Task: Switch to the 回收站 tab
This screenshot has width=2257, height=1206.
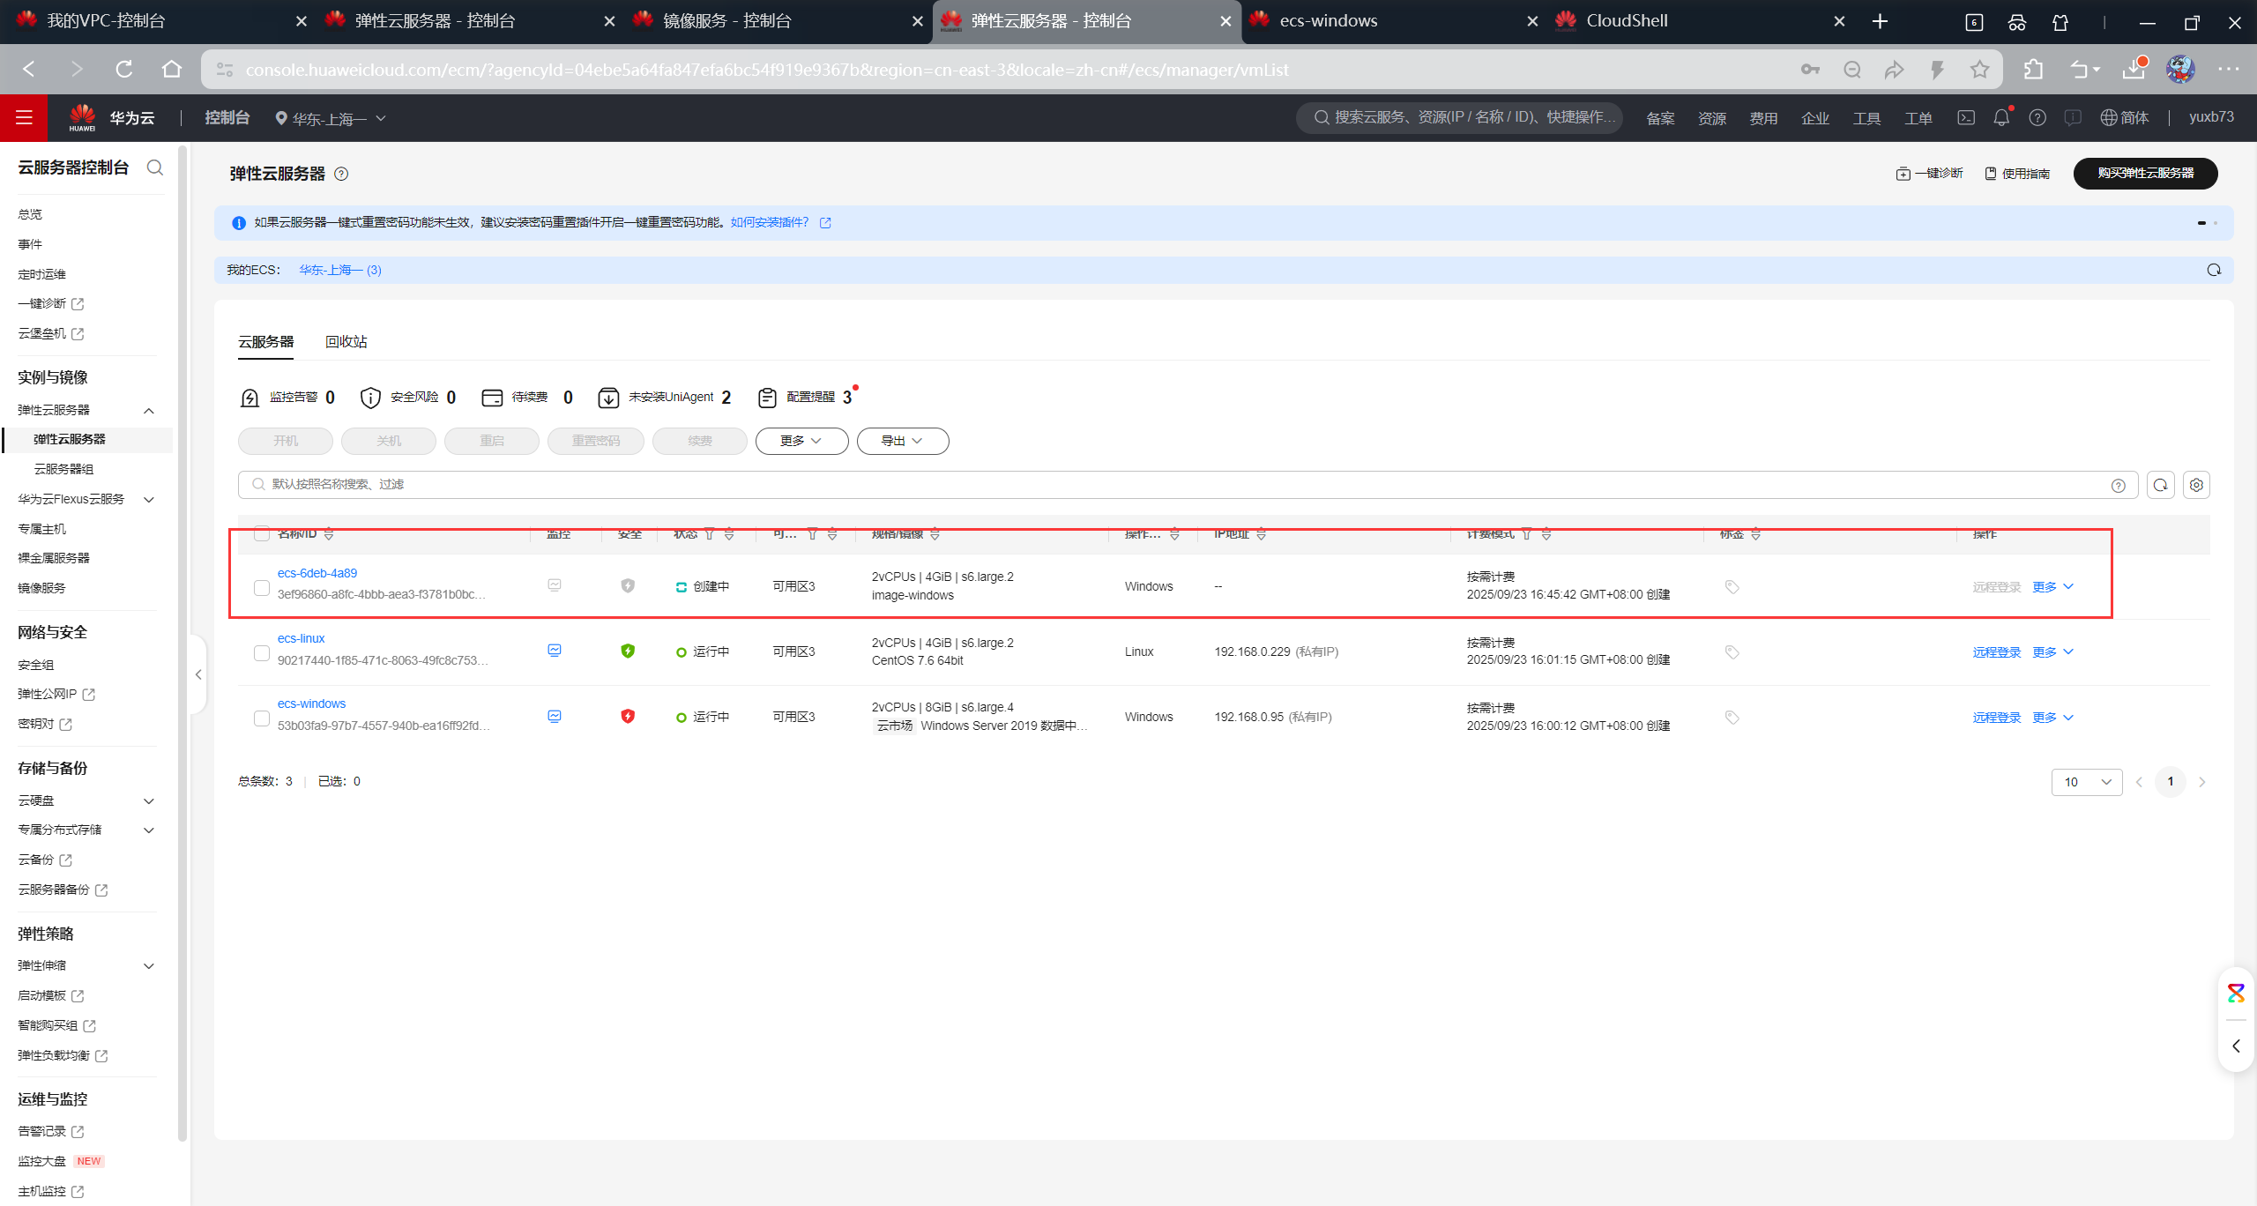Action: click(346, 342)
